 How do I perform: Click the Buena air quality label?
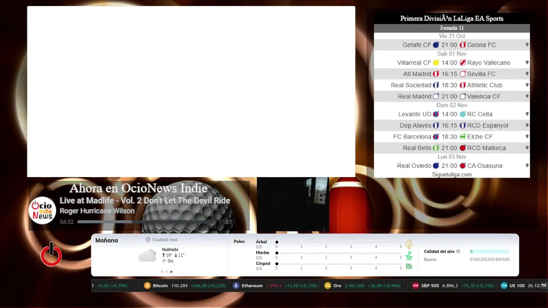[x=430, y=260]
